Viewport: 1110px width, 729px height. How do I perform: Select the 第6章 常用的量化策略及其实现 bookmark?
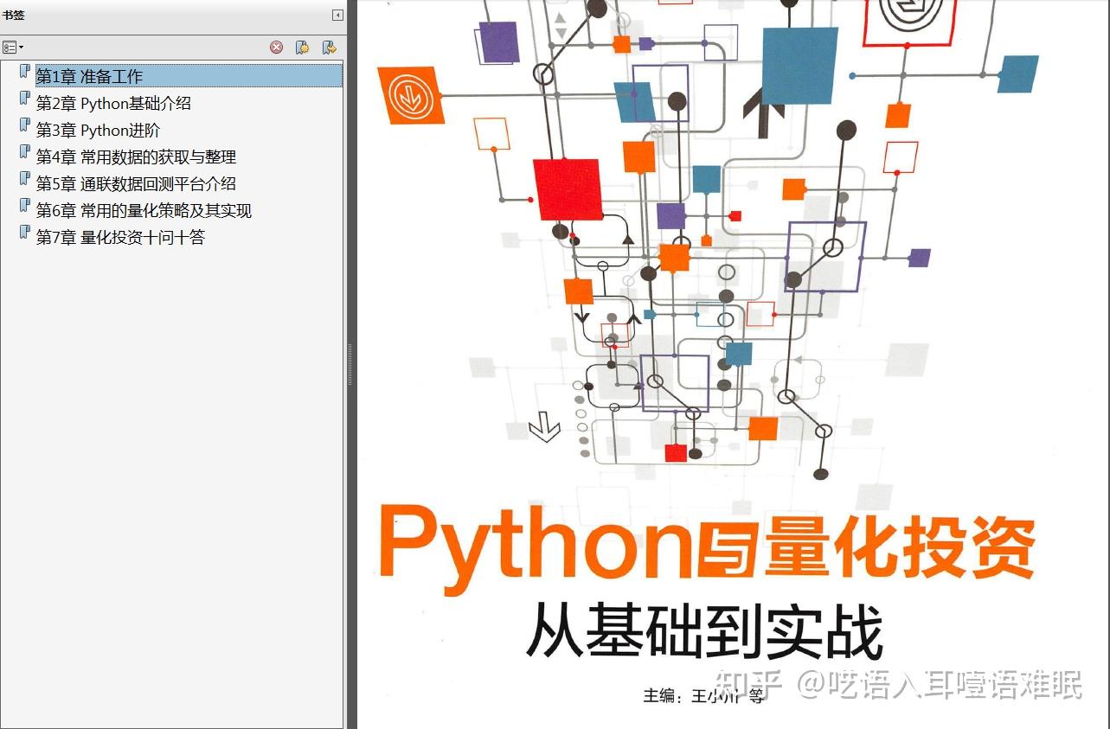point(144,210)
